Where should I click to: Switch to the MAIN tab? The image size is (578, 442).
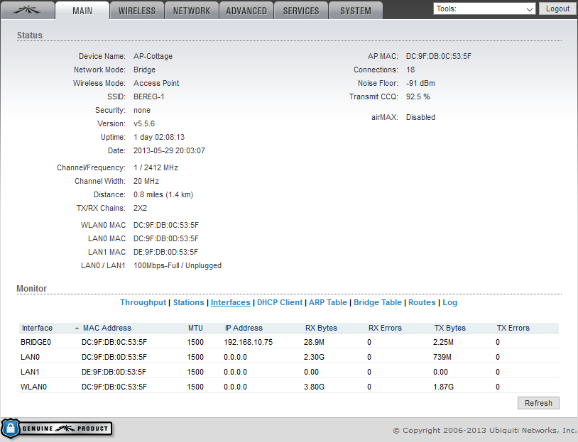(82, 11)
